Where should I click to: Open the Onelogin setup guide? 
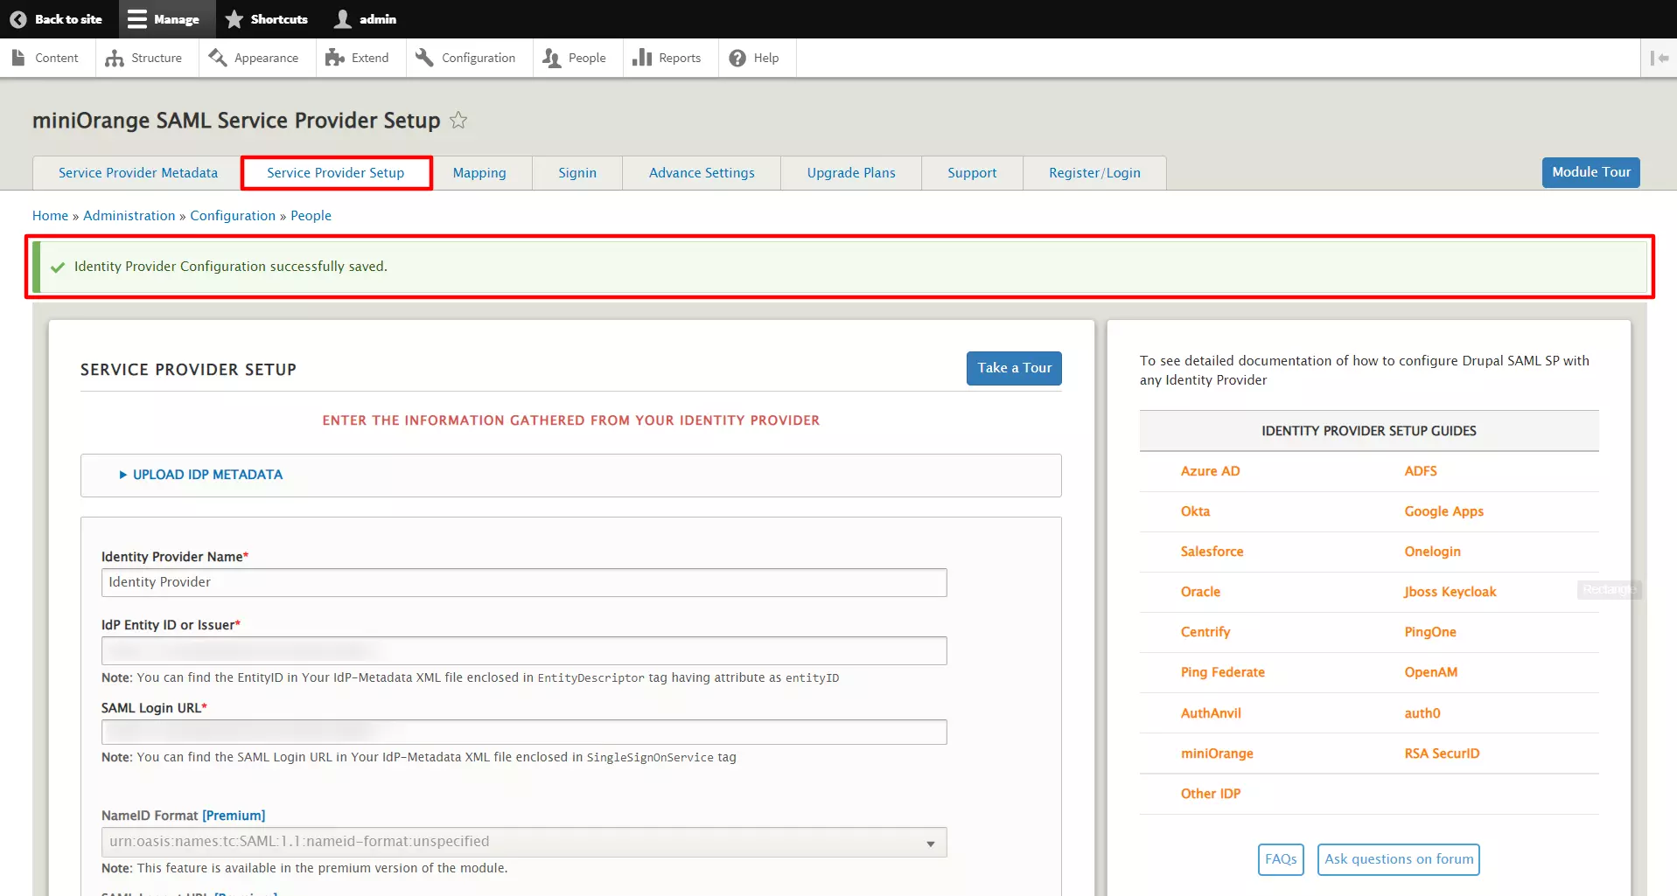click(1432, 552)
